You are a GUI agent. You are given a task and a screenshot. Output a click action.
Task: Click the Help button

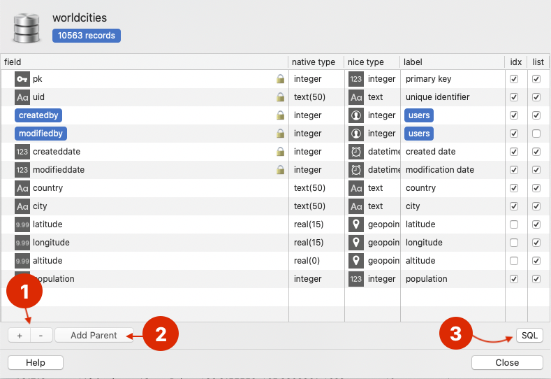36,362
